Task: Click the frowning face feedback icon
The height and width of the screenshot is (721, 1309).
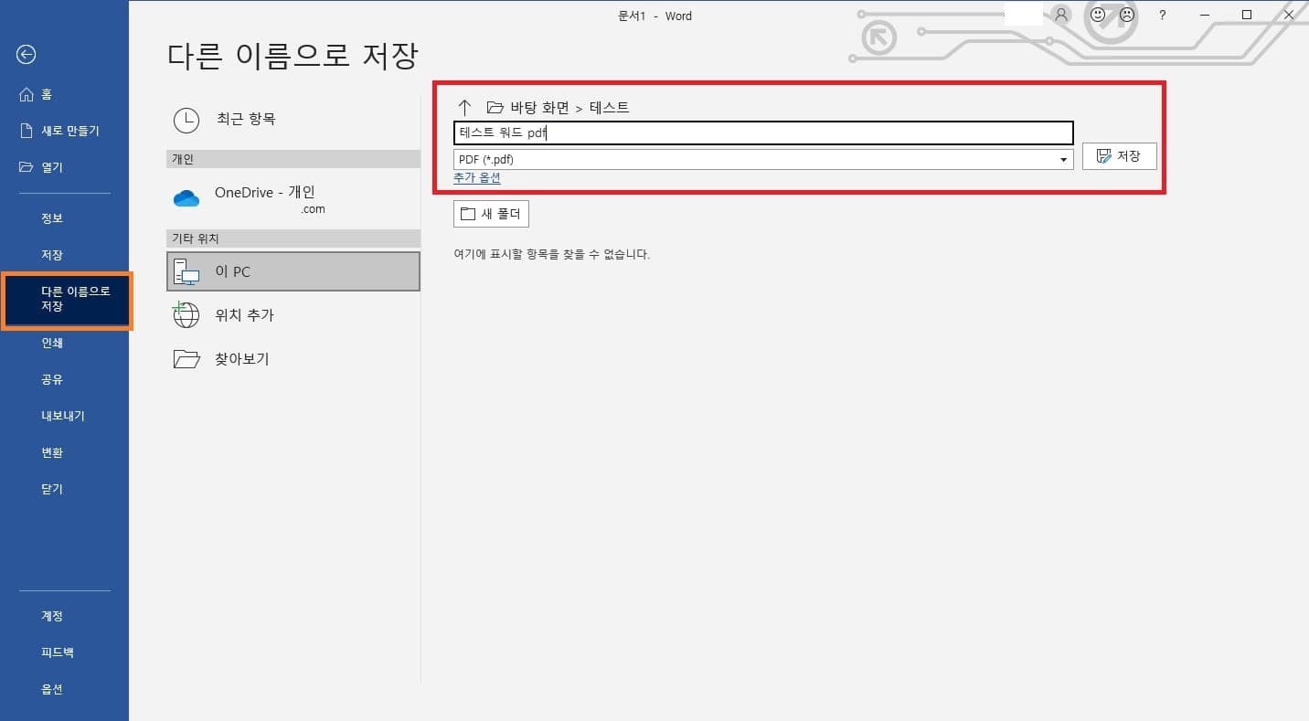Action: point(1126,15)
